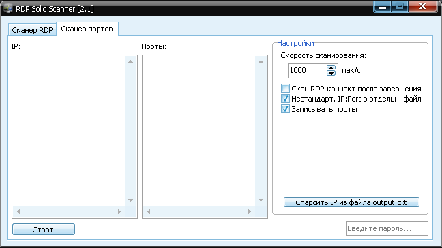
Task: Click the IP list left scroll arrow
Action: click(18, 211)
